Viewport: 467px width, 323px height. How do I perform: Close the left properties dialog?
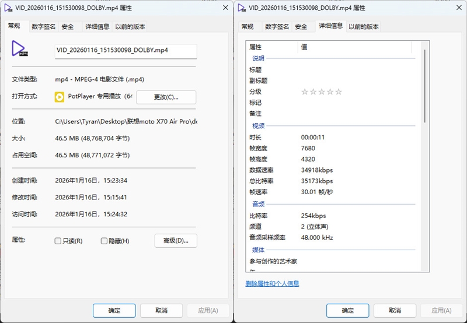tap(225, 8)
